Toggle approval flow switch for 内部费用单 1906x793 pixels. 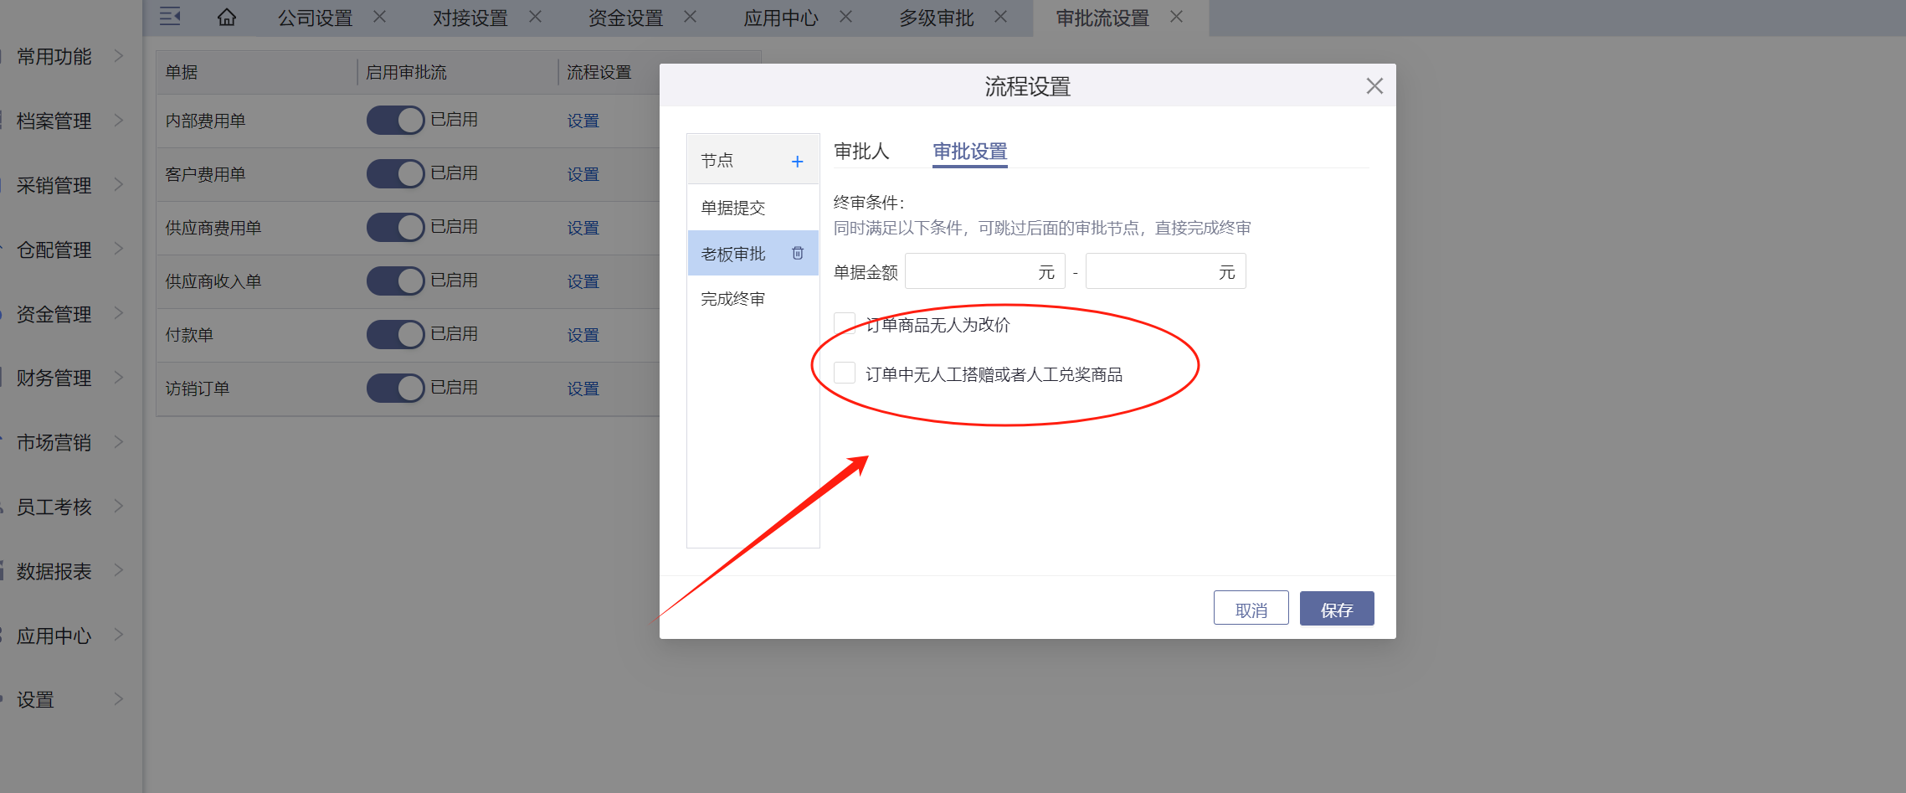click(395, 121)
